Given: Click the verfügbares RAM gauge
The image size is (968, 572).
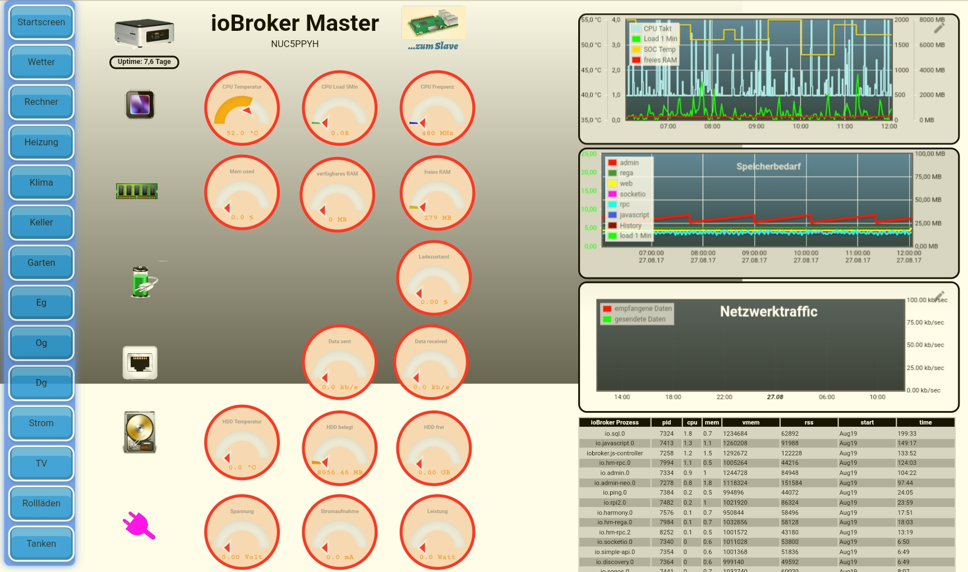Looking at the screenshot, I should click(x=337, y=195).
